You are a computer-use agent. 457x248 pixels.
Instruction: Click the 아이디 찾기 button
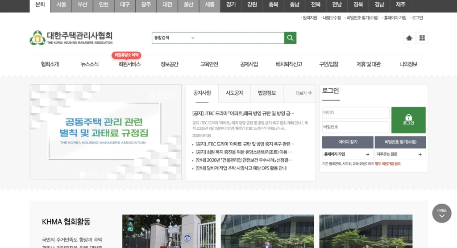tap(348, 142)
